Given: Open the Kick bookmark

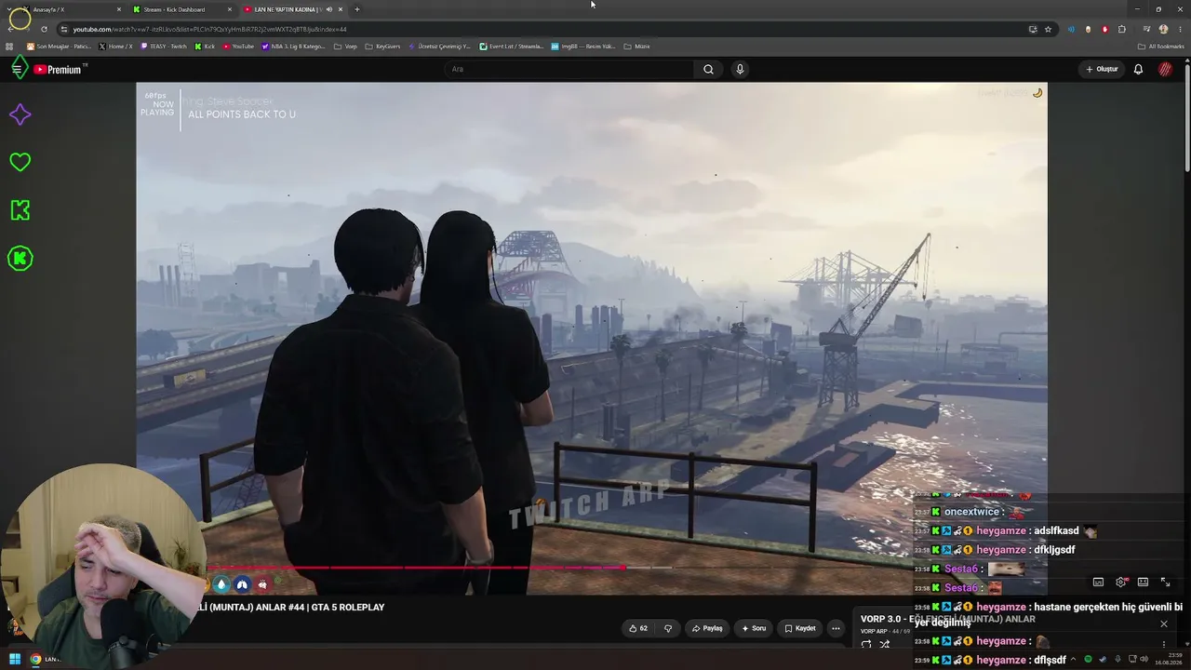Looking at the screenshot, I should tap(205, 47).
